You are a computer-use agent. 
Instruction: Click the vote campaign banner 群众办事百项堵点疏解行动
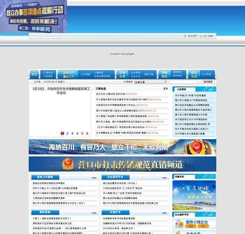34,16
